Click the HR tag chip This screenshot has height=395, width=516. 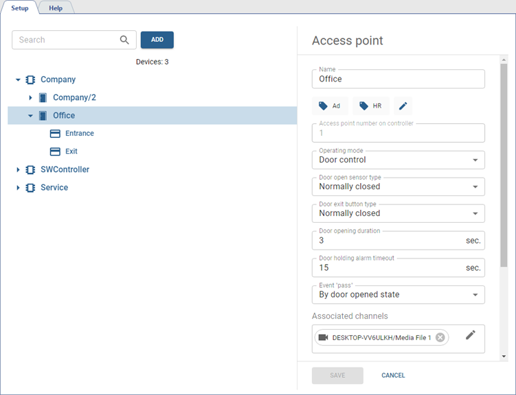pos(370,106)
